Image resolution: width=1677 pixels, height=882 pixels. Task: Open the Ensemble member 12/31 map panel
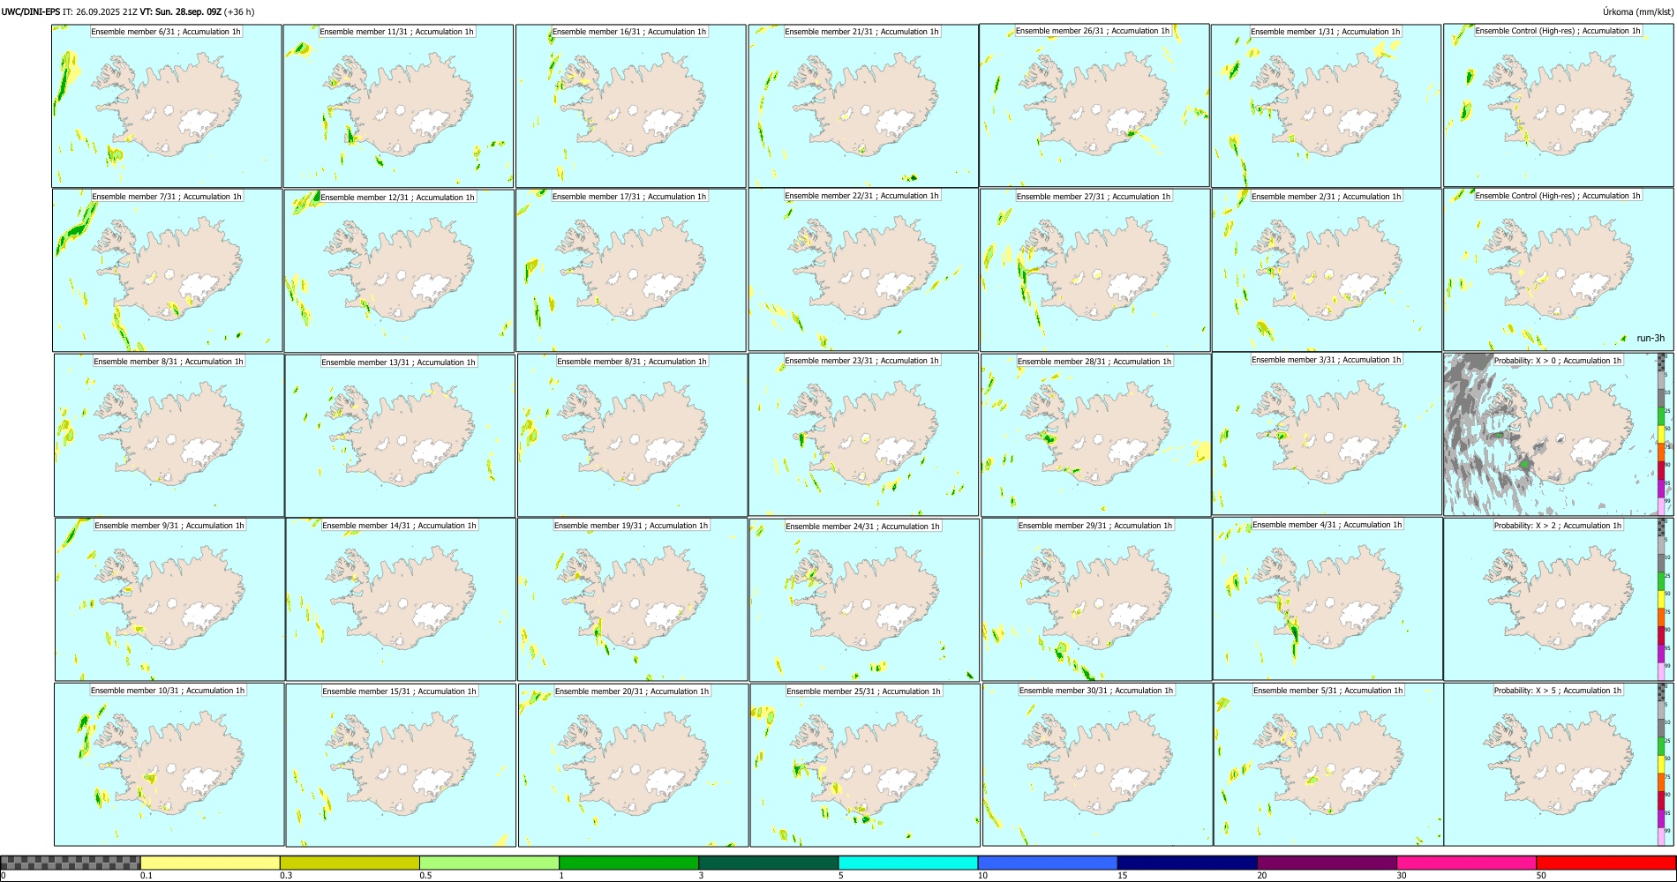point(399,271)
